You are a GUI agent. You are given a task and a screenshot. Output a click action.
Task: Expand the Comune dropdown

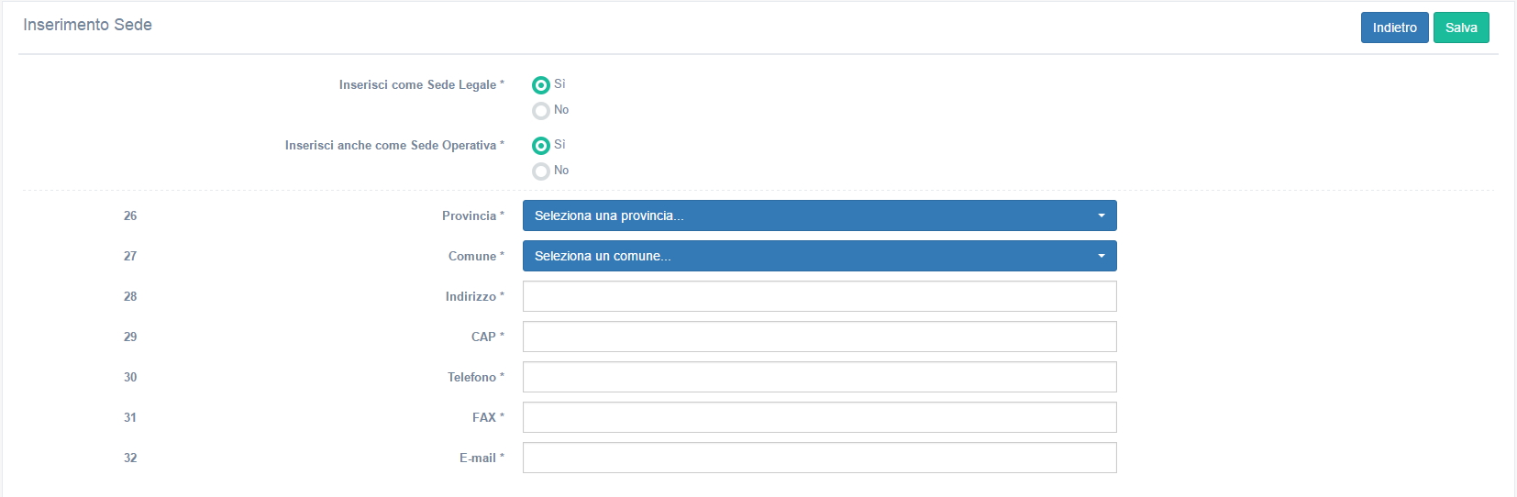(819, 256)
